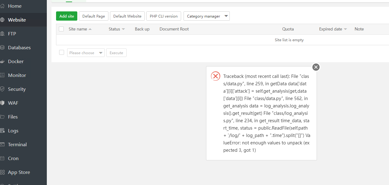Sort by Site name arrow
389x185 pixels.
tap(90, 29)
